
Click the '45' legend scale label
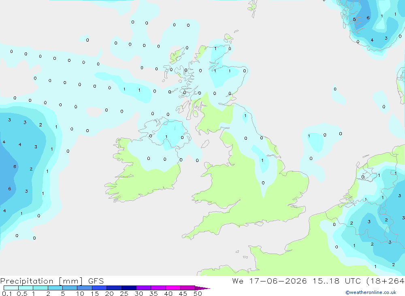point(183,294)
